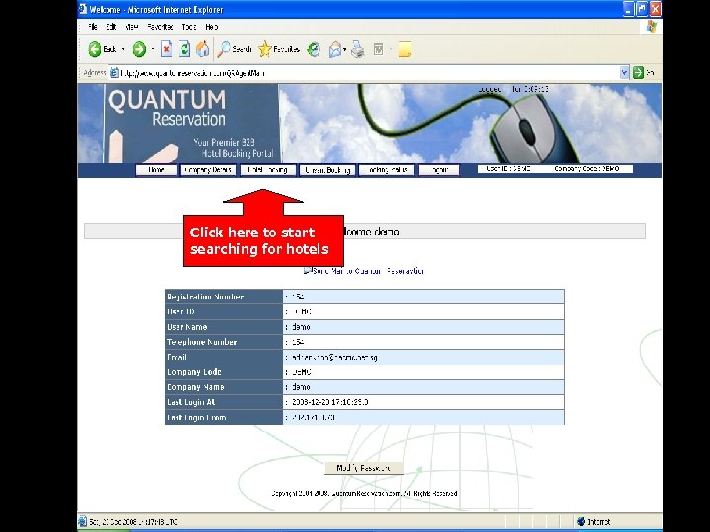Open Send Mail to Quantum Reservation link
Viewport: 710px width, 532px height.
(364, 271)
